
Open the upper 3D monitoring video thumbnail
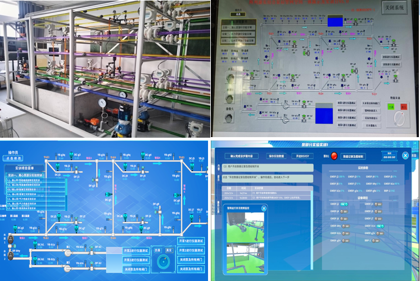point(245,227)
